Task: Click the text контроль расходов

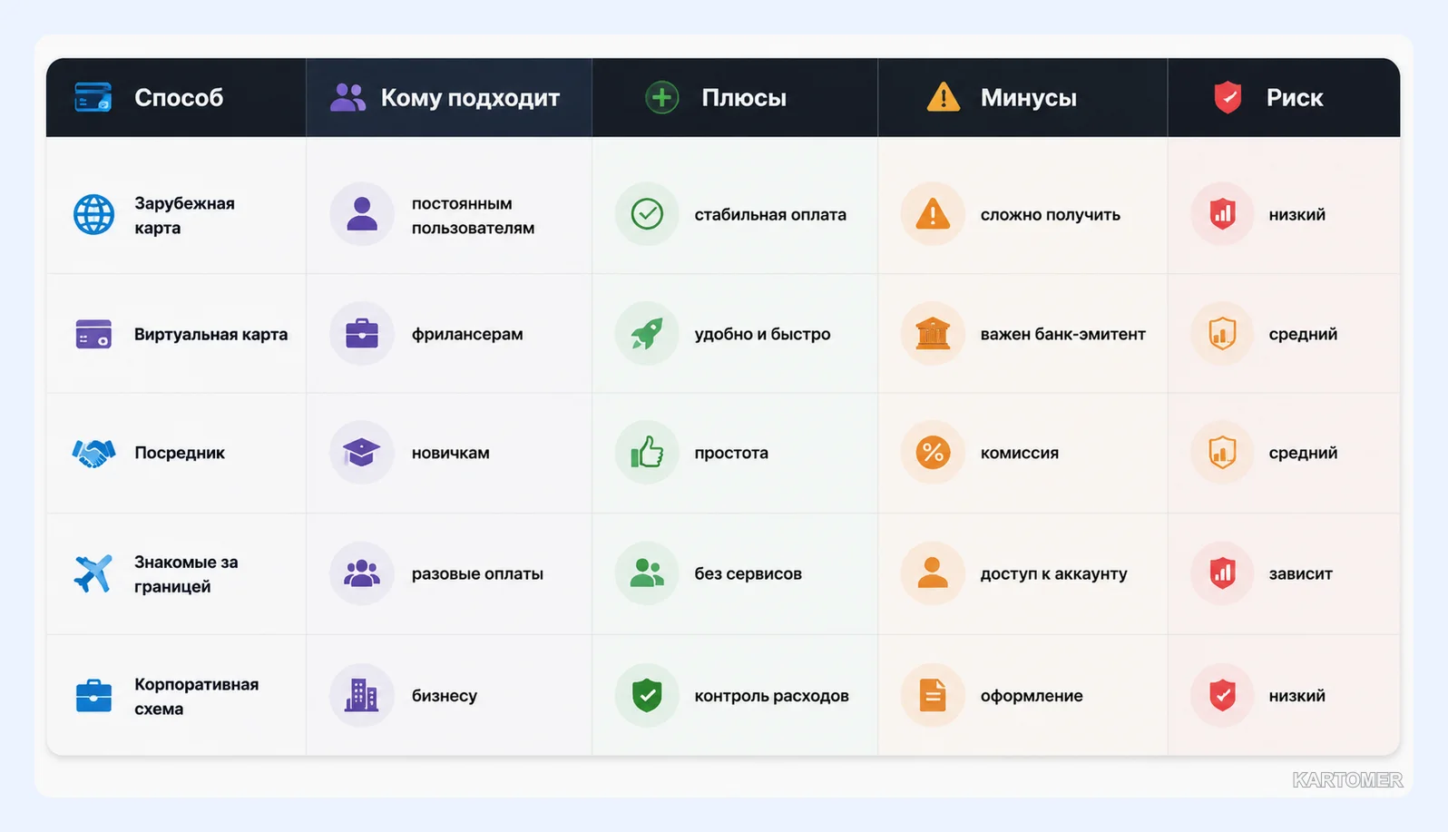Action: pyautogui.click(x=771, y=696)
